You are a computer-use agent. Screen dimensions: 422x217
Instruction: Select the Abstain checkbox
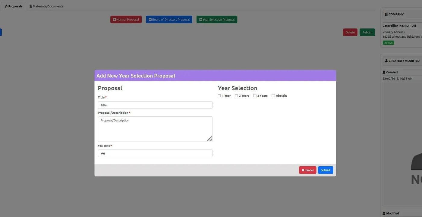(x=273, y=96)
